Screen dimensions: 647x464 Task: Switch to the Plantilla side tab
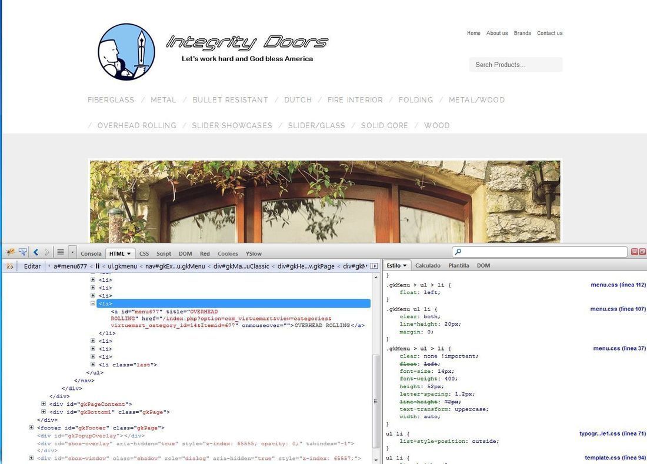[x=459, y=266]
